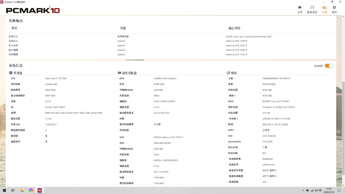Select the northbridge value Intel ID068D
This screenshot has height=194, width=345.
coord(269,84)
